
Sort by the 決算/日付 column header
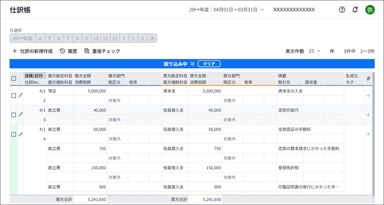click(35, 76)
